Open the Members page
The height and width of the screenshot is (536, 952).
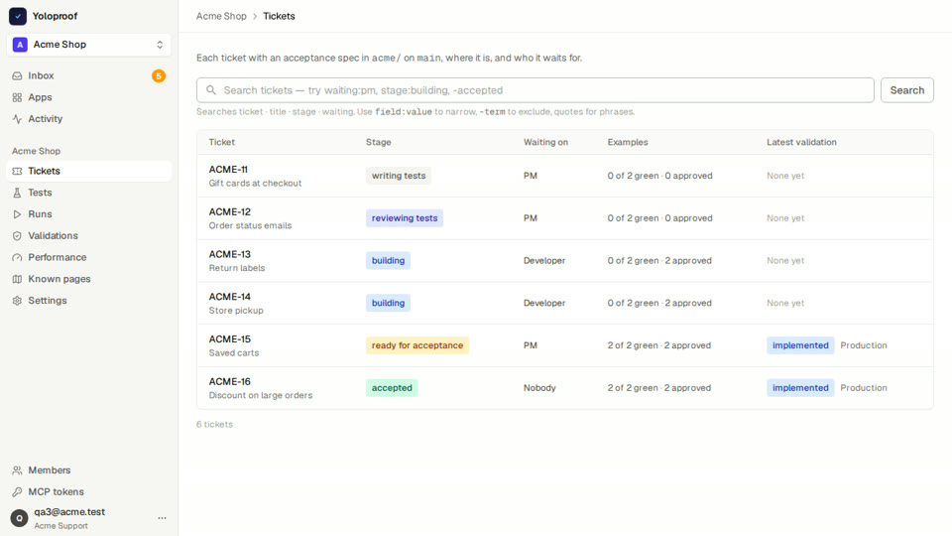88,470
